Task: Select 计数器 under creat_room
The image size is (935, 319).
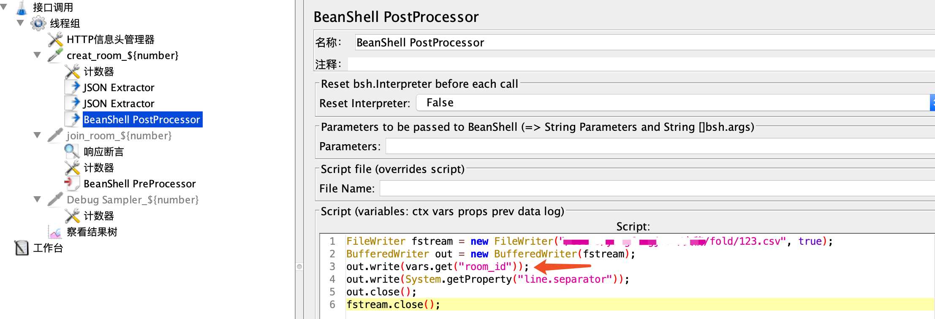Action: pyautogui.click(x=99, y=72)
